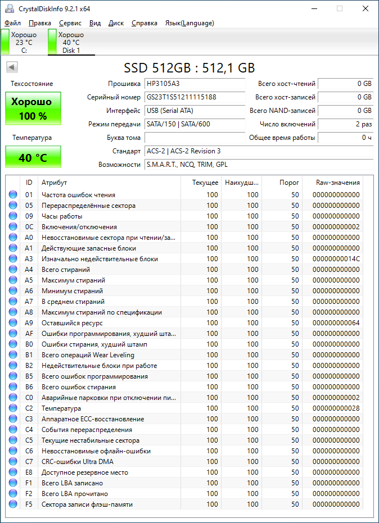
Task: Click the CrystalDiskInfo app icon in title bar
Action: pyautogui.click(x=10, y=8)
